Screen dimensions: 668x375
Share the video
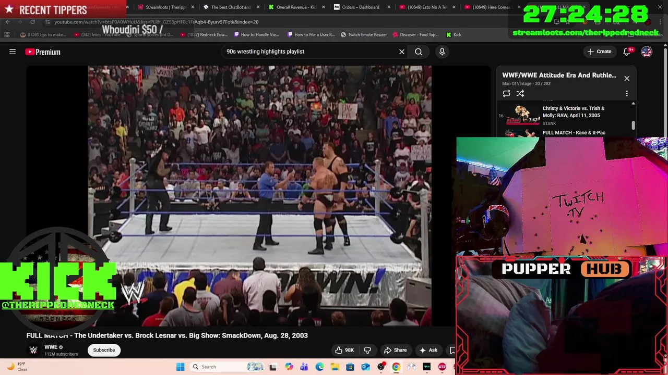(x=395, y=350)
